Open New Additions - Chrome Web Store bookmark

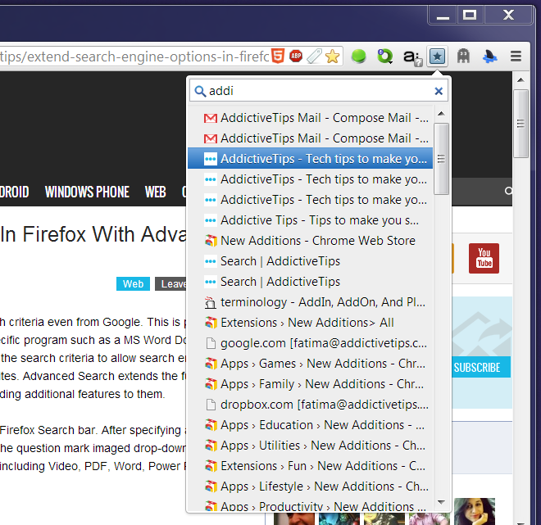click(x=310, y=241)
